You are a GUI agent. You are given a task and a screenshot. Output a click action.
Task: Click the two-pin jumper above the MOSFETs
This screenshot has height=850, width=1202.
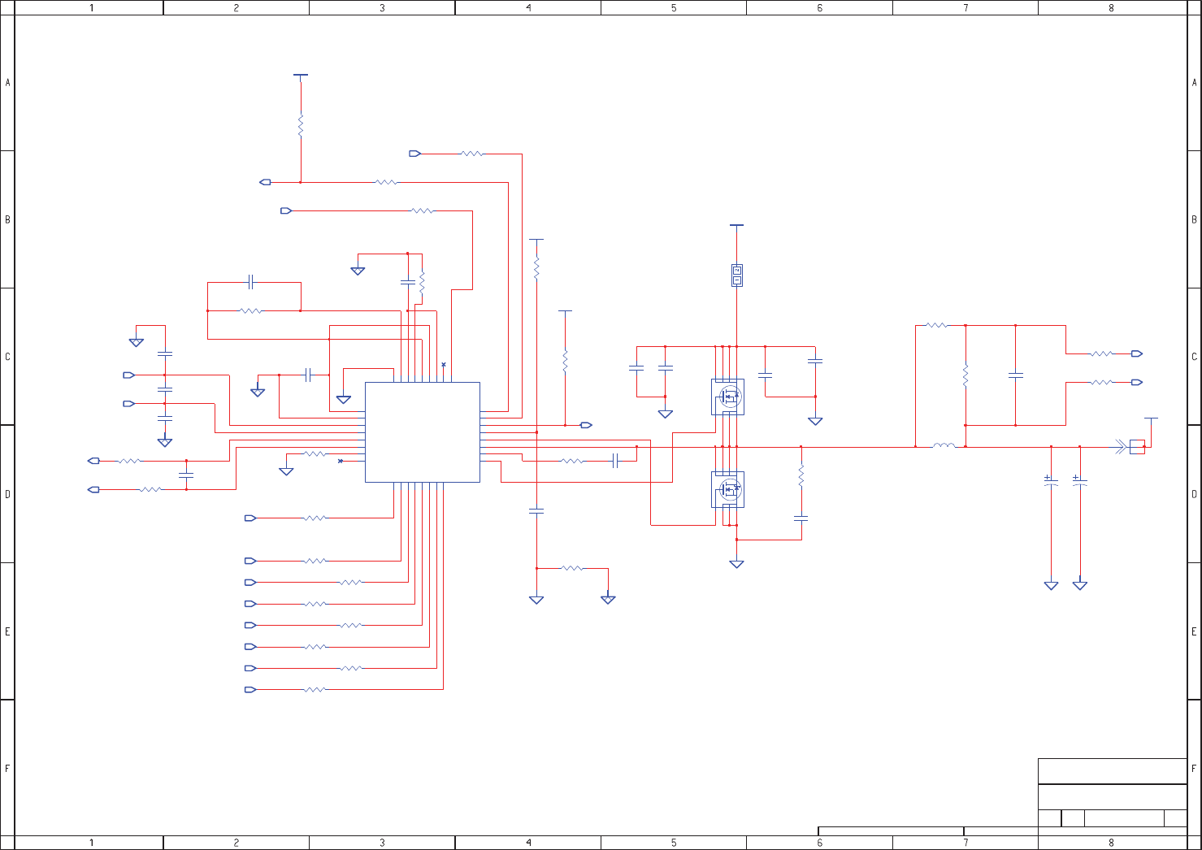pos(736,275)
